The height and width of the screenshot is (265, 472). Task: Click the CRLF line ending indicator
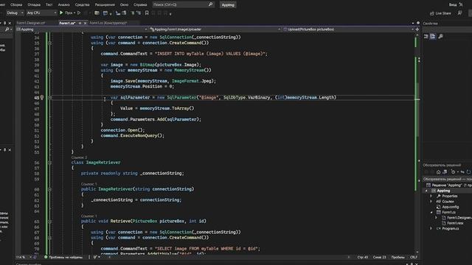[413, 257]
